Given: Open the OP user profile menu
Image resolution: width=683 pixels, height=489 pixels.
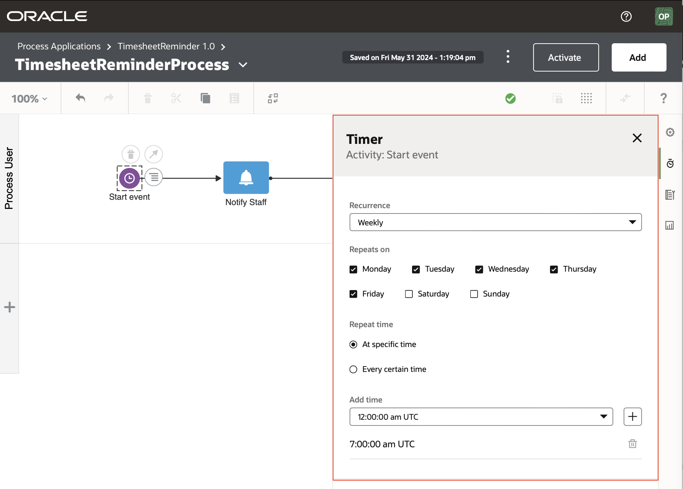Looking at the screenshot, I should coord(664,16).
